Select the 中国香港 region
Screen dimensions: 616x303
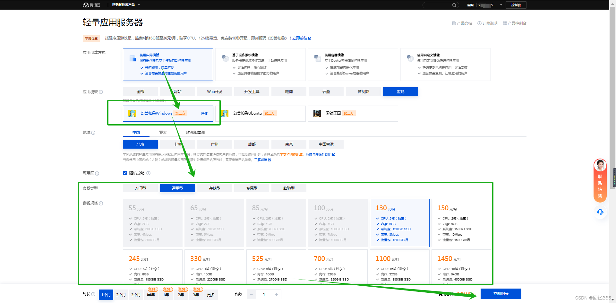pyautogui.click(x=326, y=144)
